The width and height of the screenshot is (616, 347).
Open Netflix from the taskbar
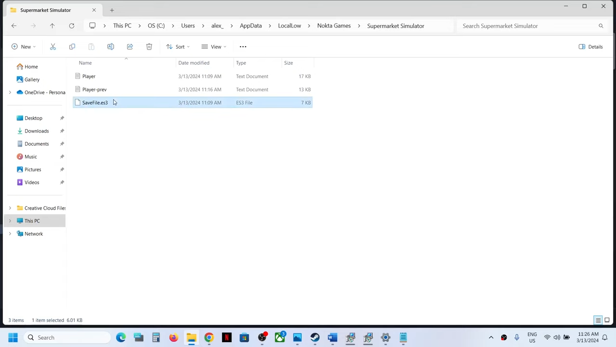[227, 338]
